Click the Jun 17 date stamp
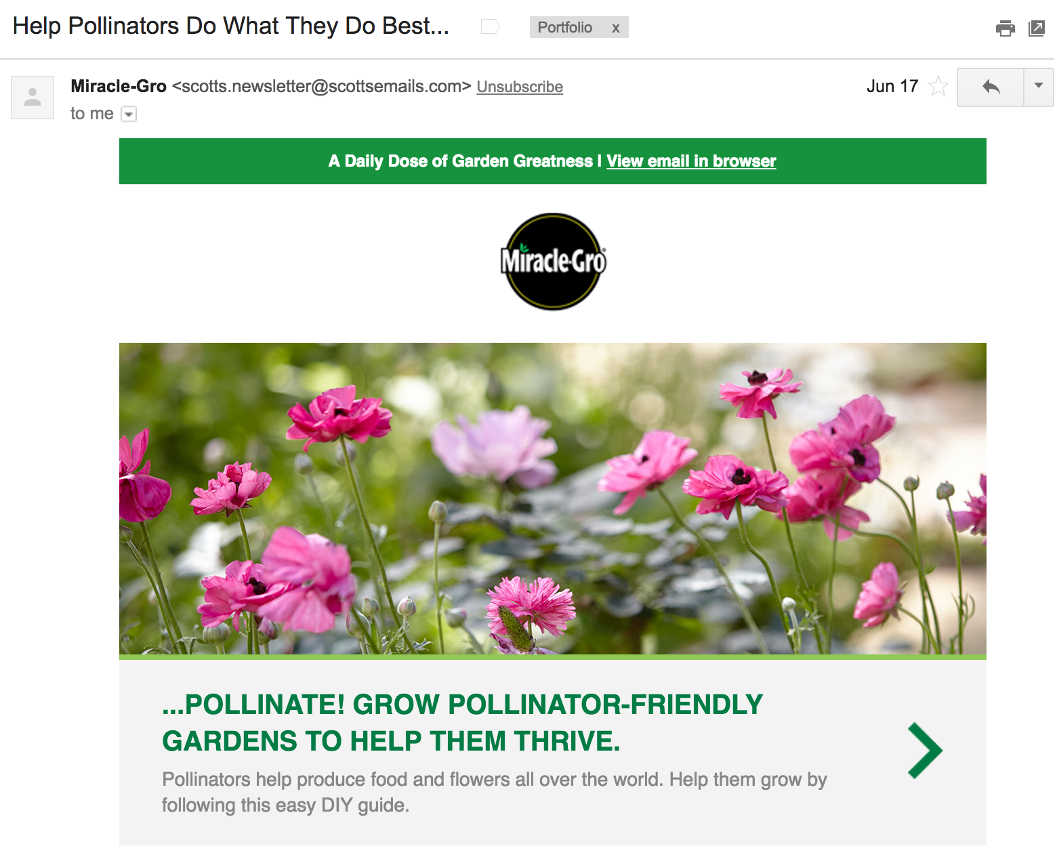 tap(892, 86)
